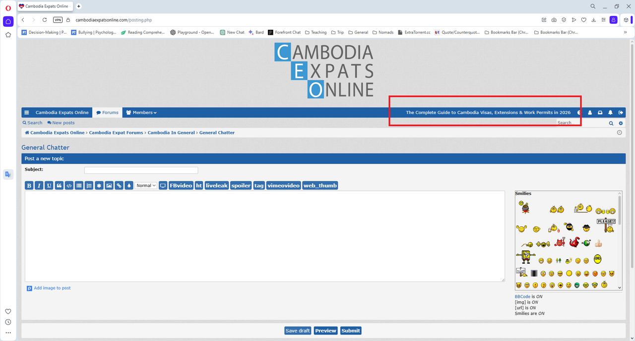The image size is (635, 341).
Task: Open the Teaching bookmarks folder
Action: pos(315,32)
